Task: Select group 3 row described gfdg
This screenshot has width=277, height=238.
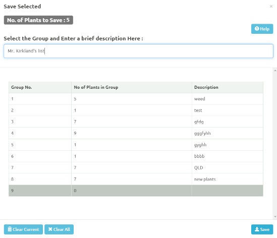Action: 136,122
